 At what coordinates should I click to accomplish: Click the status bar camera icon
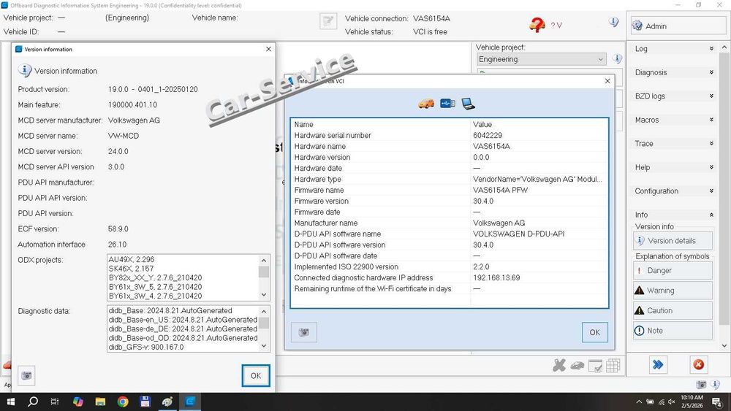(x=701, y=385)
